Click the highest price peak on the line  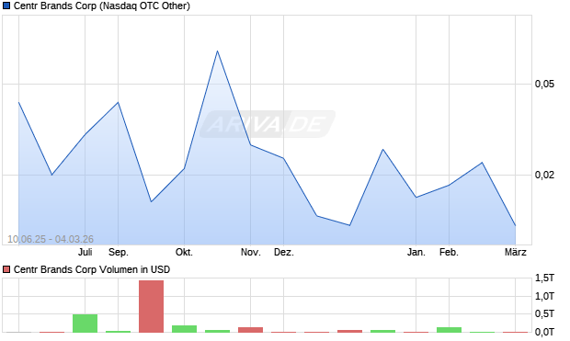click(x=217, y=51)
